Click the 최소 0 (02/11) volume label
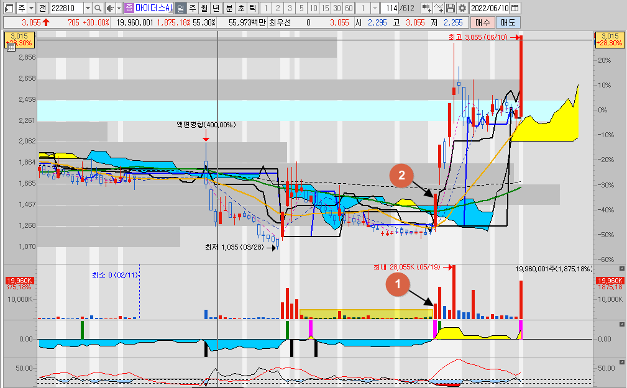 [115, 275]
